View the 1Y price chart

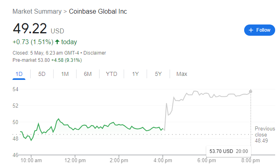(135, 74)
